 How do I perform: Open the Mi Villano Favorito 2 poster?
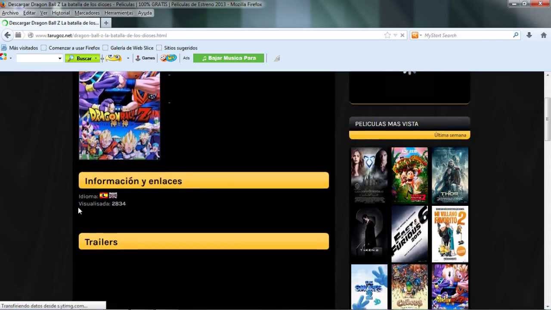pos(450,234)
